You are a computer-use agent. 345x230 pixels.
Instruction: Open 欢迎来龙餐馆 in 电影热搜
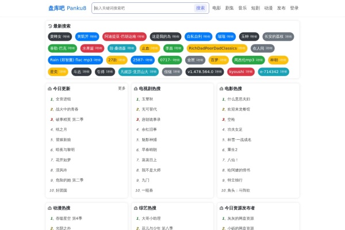(x=239, y=109)
